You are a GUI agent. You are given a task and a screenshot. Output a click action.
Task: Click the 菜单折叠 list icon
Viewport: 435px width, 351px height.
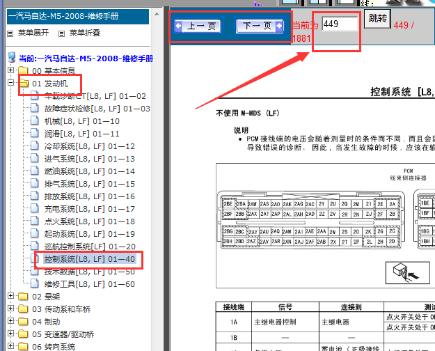tap(61, 33)
